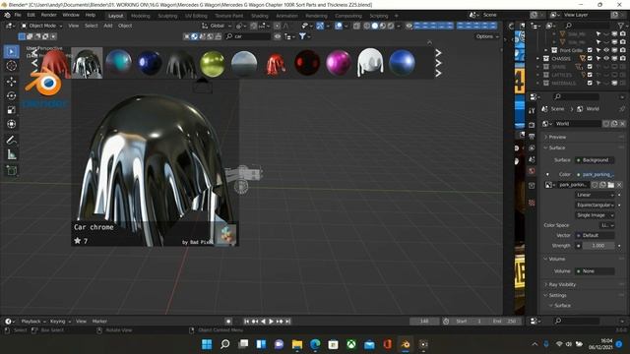Image resolution: width=630 pixels, height=354 pixels.
Task: Click the asset search field containing car
Action: (x=248, y=36)
